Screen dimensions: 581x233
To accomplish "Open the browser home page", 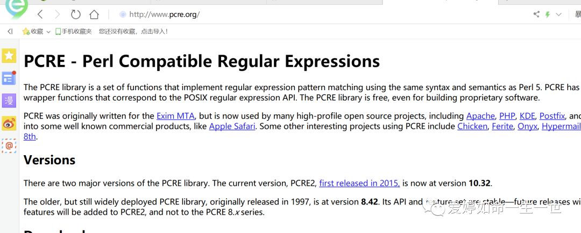I will click(x=94, y=14).
